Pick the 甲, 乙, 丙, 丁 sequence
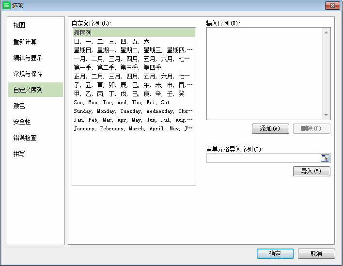Viewport: 343px width, 266px height. pos(134,94)
